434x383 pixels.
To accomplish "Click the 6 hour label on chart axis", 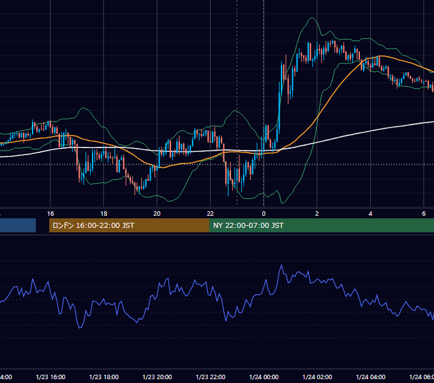I will pos(424,214).
